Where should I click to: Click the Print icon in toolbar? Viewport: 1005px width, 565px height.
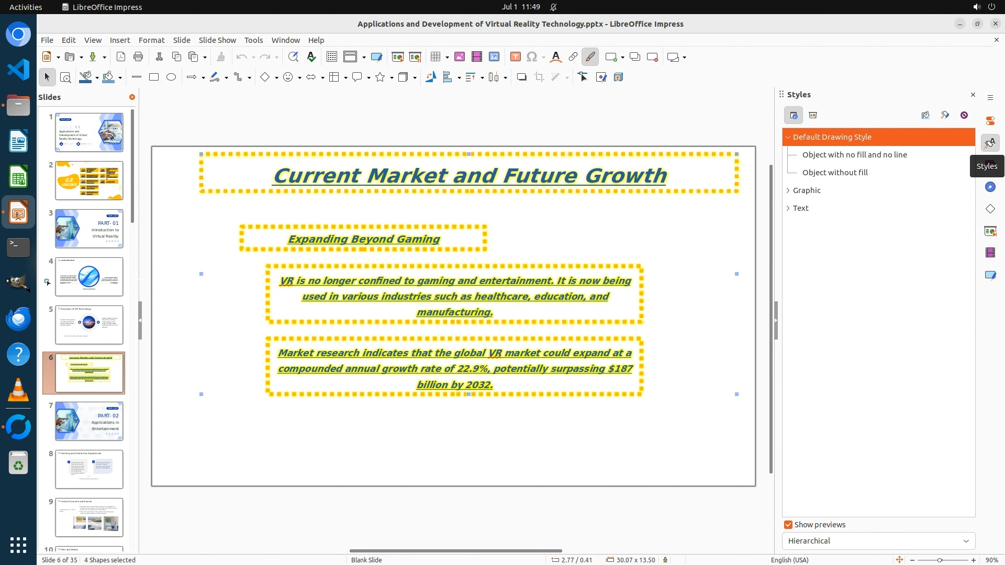coord(138,57)
